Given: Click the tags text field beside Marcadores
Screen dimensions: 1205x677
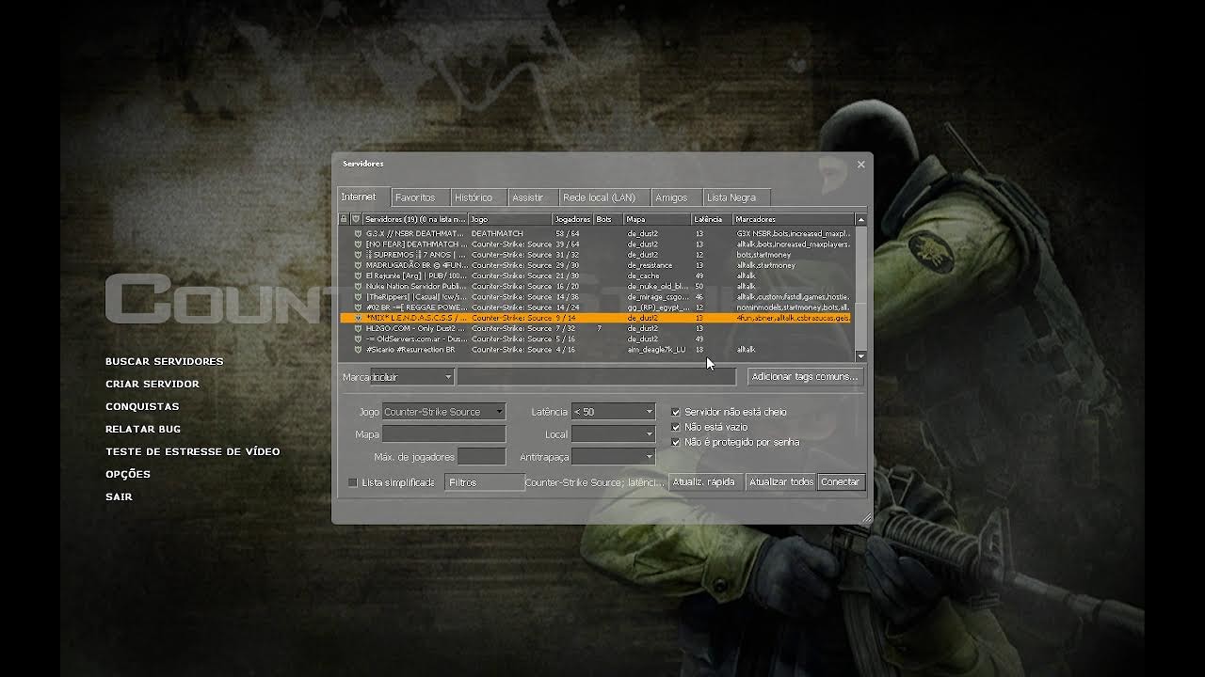Looking at the screenshot, I should pyautogui.click(x=596, y=377).
